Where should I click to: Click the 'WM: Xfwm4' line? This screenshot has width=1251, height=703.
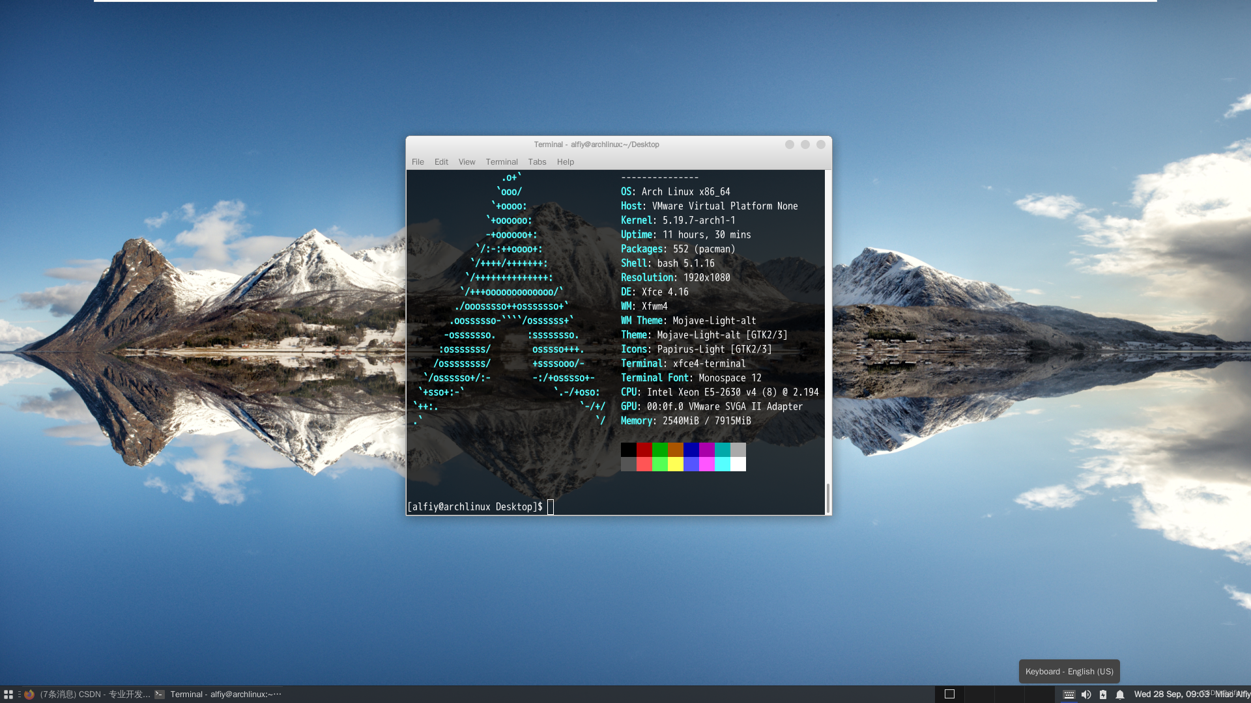coord(644,306)
